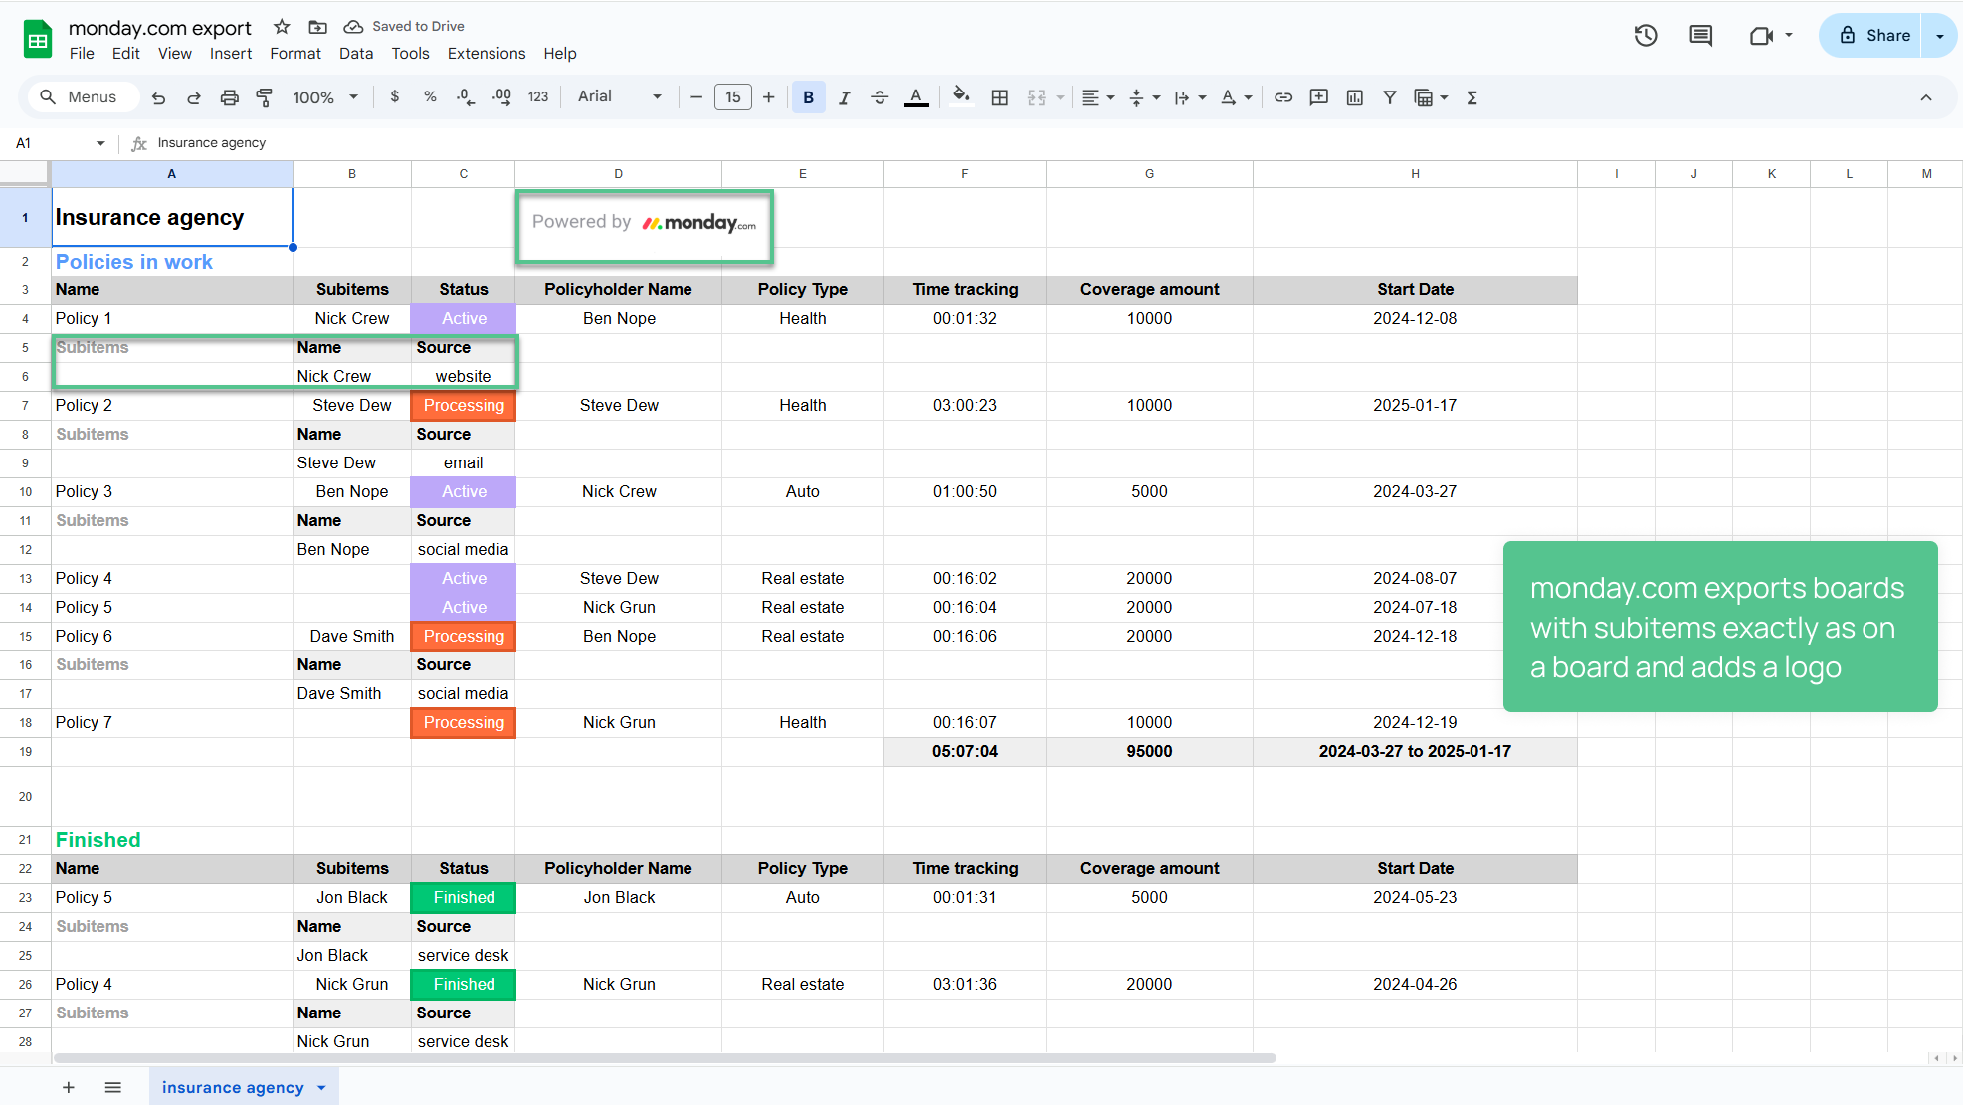Open the Arial font dropdown

(x=620, y=96)
